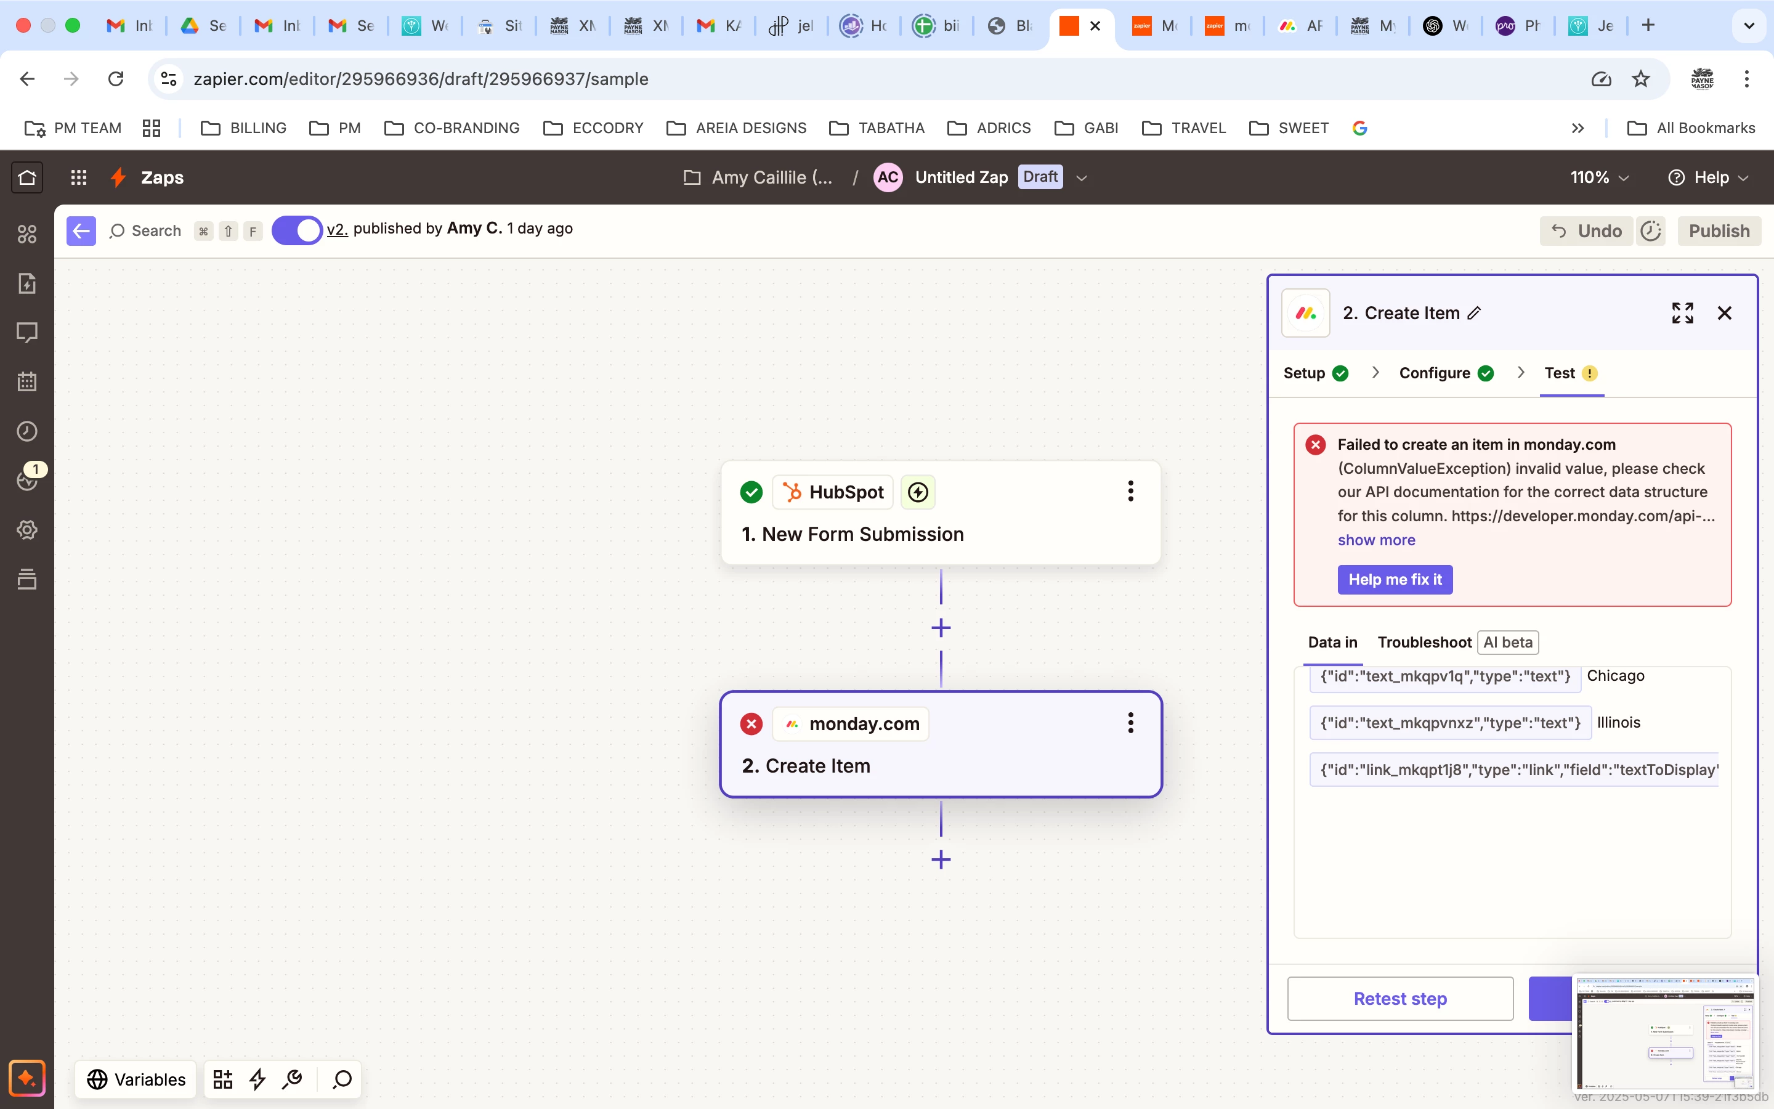This screenshot has width=1774, height=1109.
Task: Open the sidebar settings gear icon
Action: coord(27,530)
